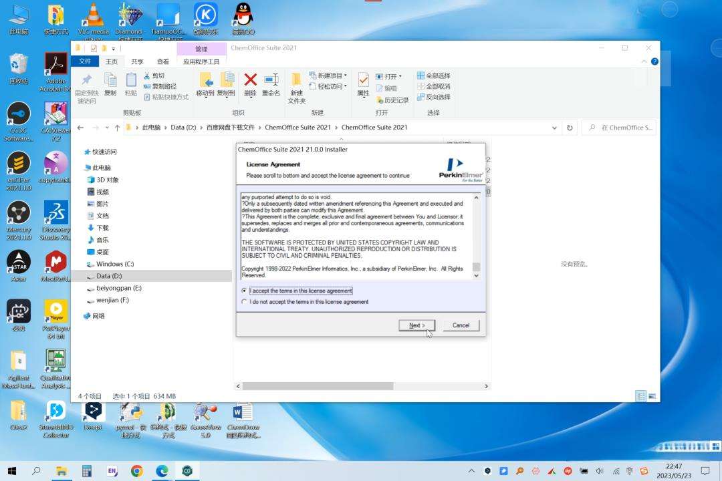Click the Cut (剪切) scissors icon
Screen dimensions: 722x481
[147, 75]
